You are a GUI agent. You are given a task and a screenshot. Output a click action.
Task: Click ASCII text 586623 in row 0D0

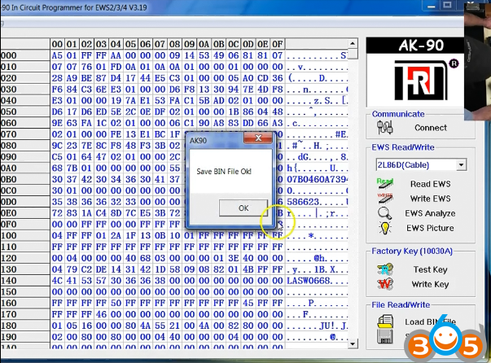303,202
